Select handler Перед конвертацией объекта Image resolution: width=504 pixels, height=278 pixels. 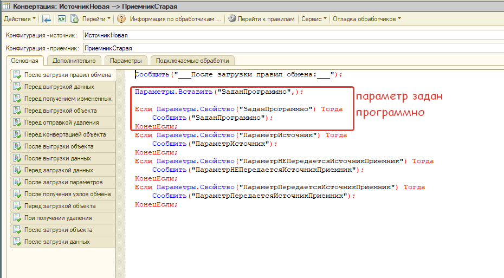[63, 134]
